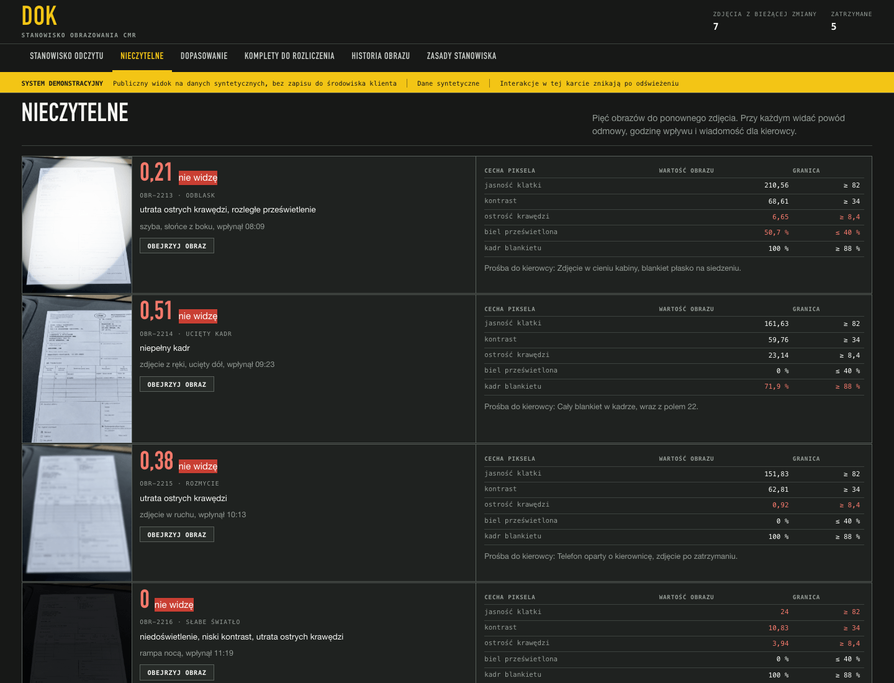Click the driver request about 'cieniu kabiny'
This screenshot has width=894, height=683.
click(613, 268)
